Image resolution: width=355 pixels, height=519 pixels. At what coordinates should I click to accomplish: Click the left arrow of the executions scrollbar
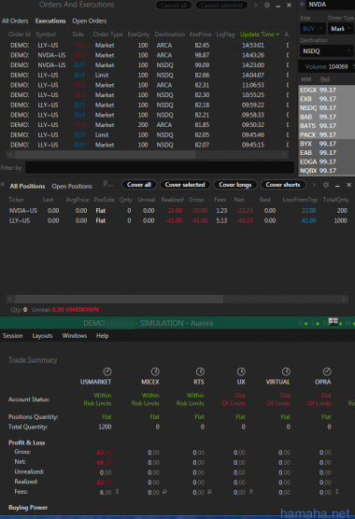point(10,155)
